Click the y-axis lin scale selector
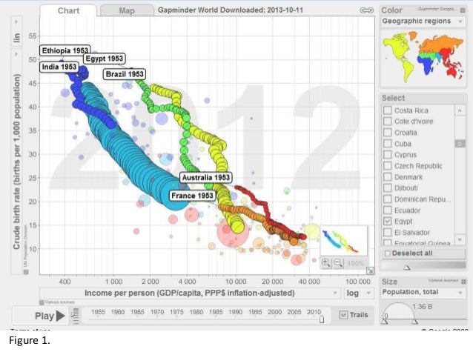This screenshot has height=355, width=473. click(x=16, y=38)
